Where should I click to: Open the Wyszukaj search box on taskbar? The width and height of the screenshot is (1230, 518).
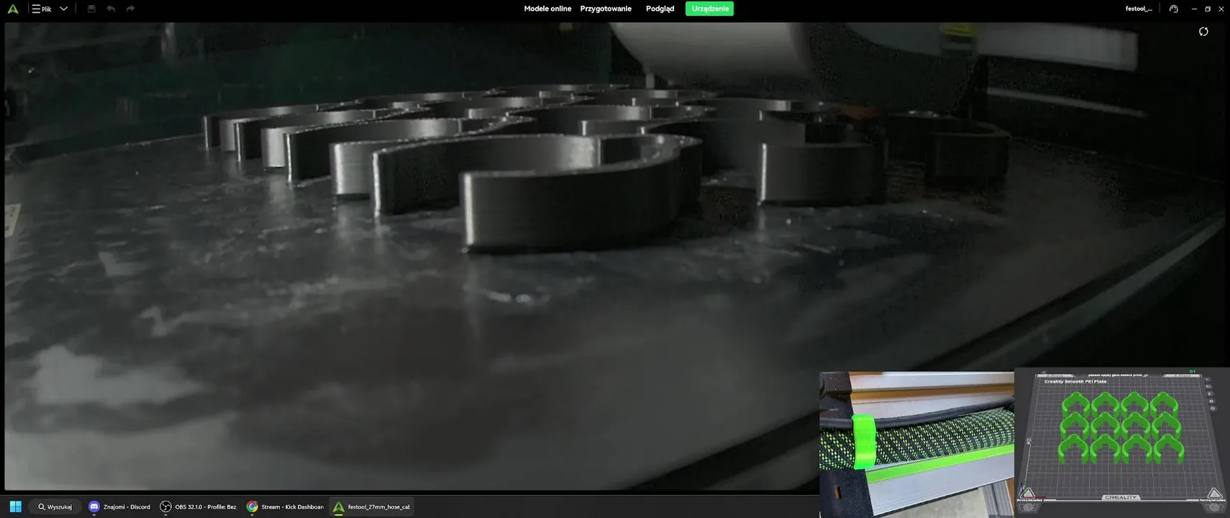(x=55, y=506)
